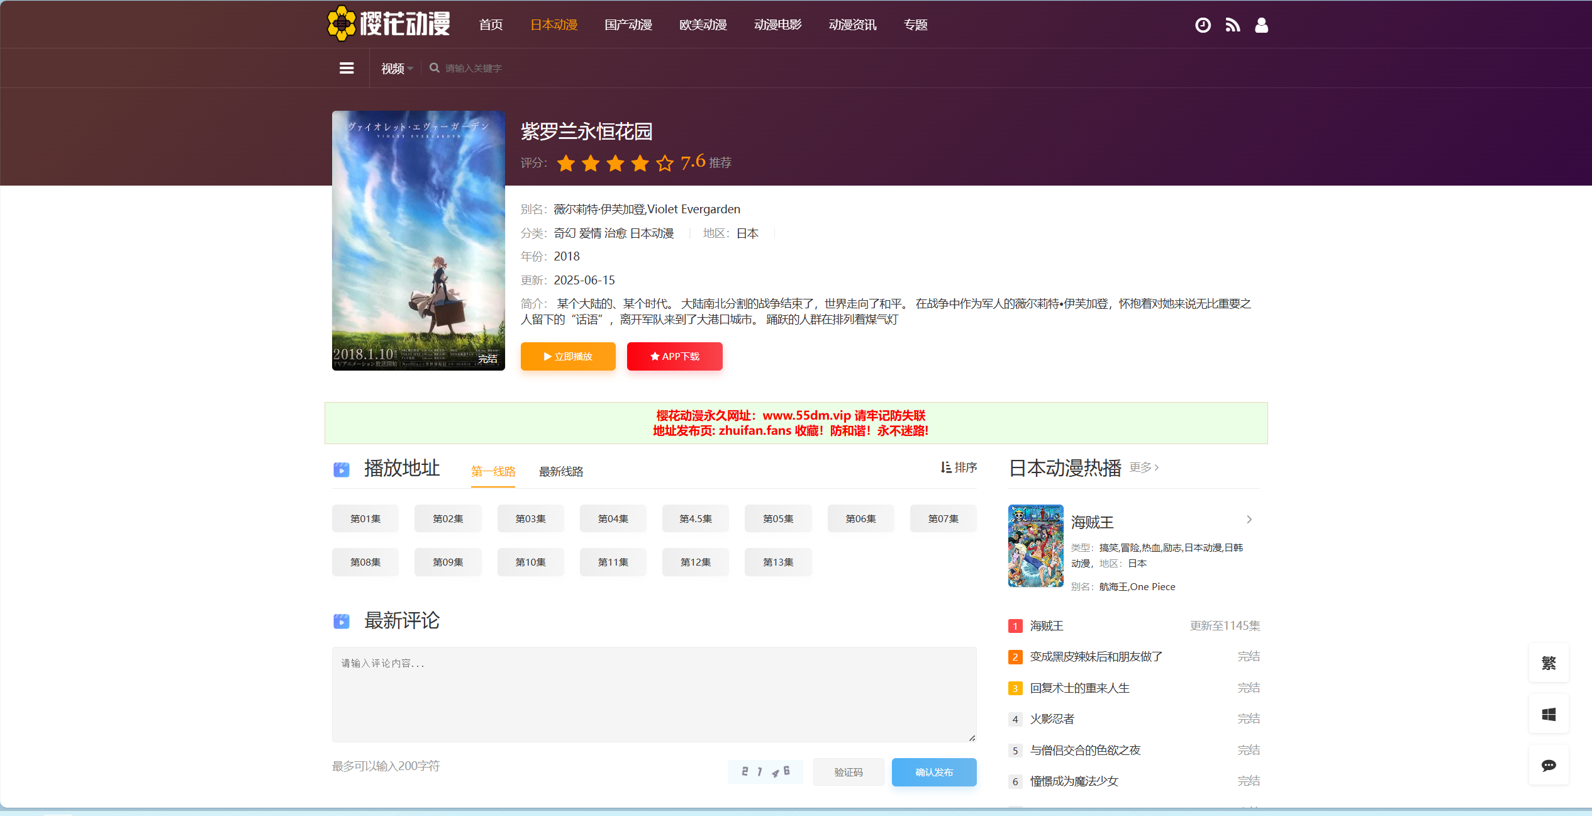Screen dimensions: 1592x816
Task: Open the user account icon
Action: 1261,25
